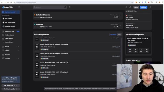Click the red Locked color dot
The width and height of the screenshot is (164, 92).
pos(127,16)
